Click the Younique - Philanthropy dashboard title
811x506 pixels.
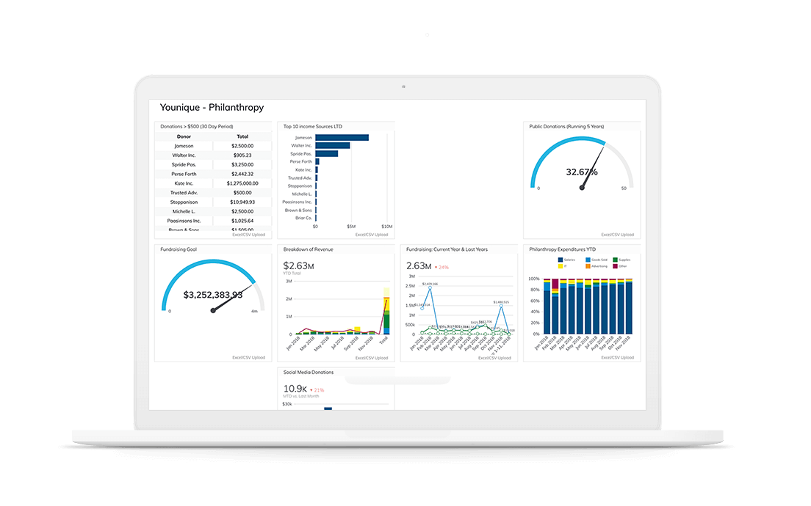(x=212, y=107)
